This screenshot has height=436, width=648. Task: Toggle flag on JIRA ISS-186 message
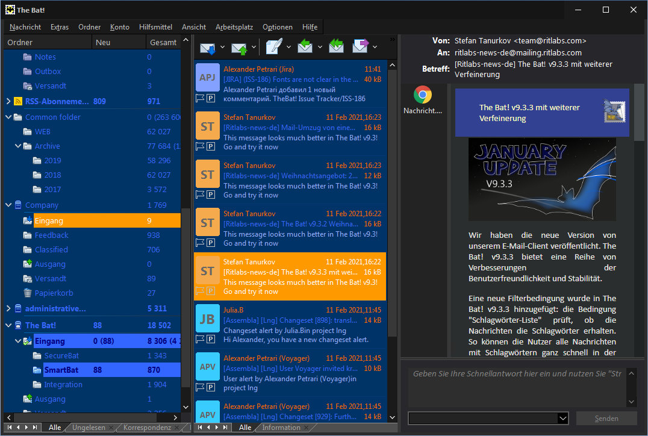(200, 98)
